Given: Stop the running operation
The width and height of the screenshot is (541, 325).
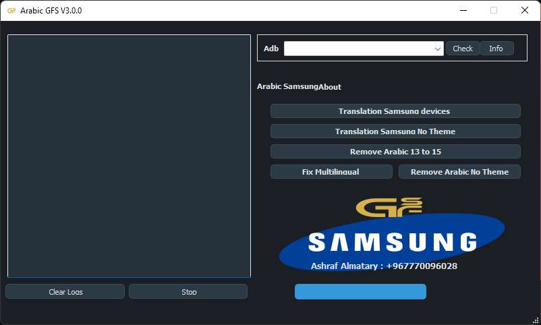Looking at the screenshot, I should 188,291.
